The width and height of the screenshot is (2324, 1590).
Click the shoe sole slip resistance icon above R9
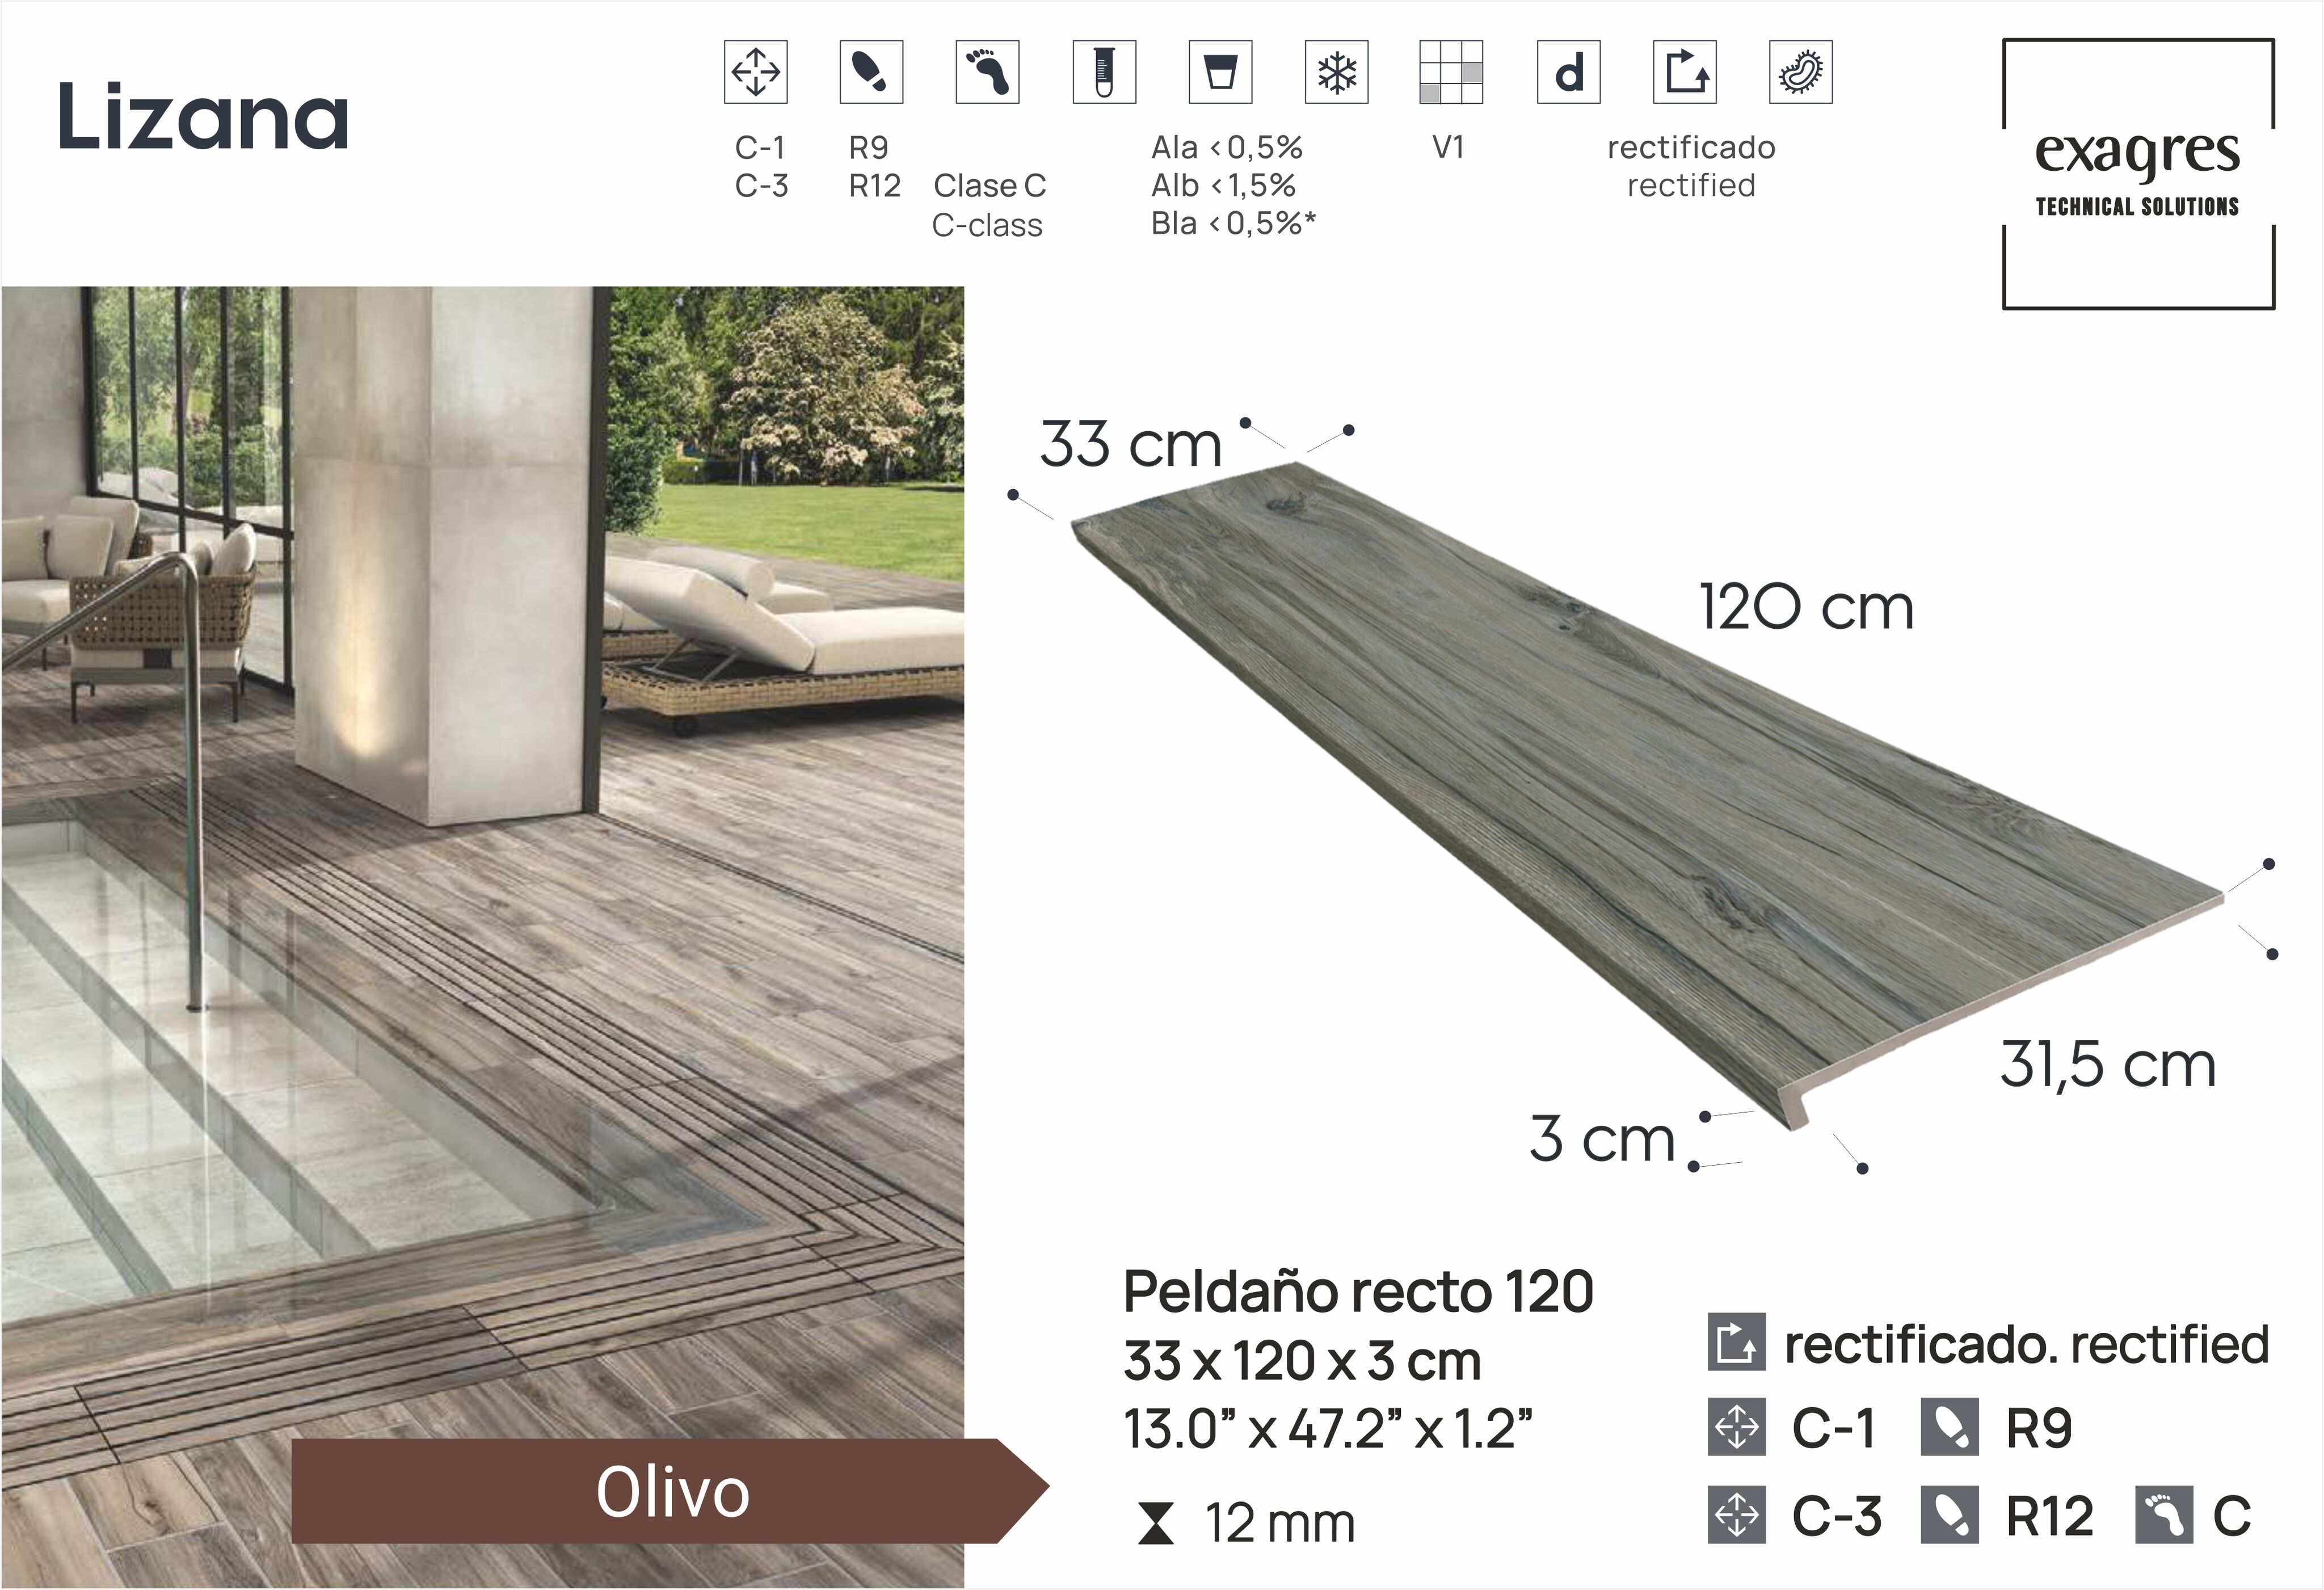tap(871, 72)
